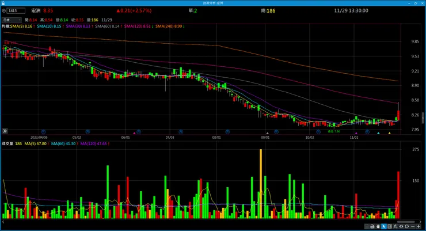Click the lock icon in the title bar

tap(3, 3)
